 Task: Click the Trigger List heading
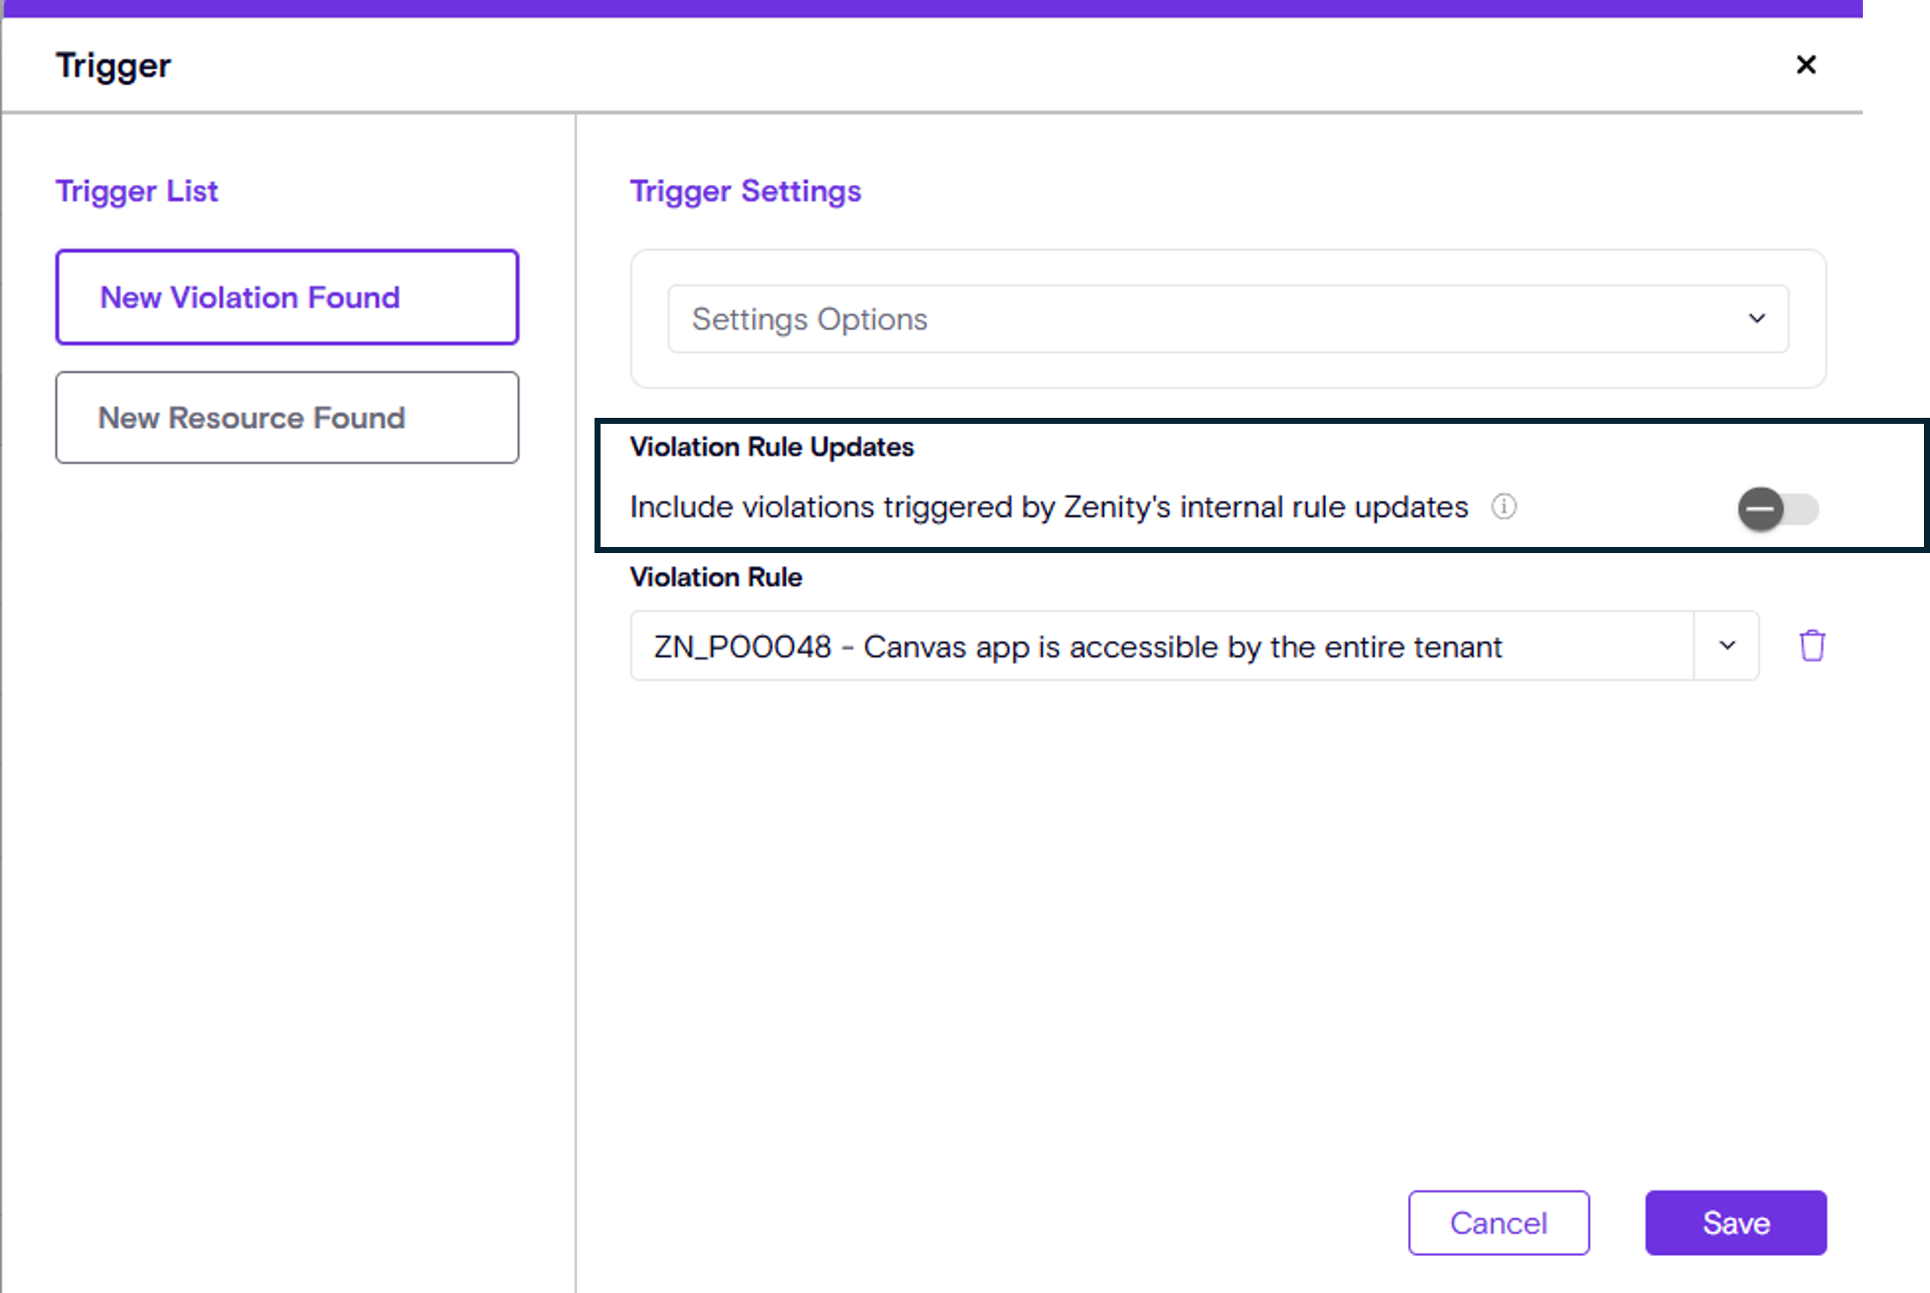click(x=136, y=190)
